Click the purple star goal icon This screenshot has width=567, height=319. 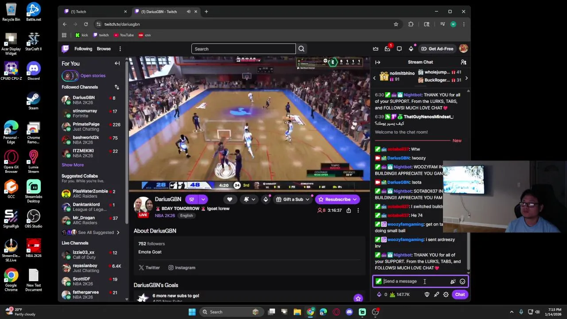pyautogui.click(x=358, y=298)
